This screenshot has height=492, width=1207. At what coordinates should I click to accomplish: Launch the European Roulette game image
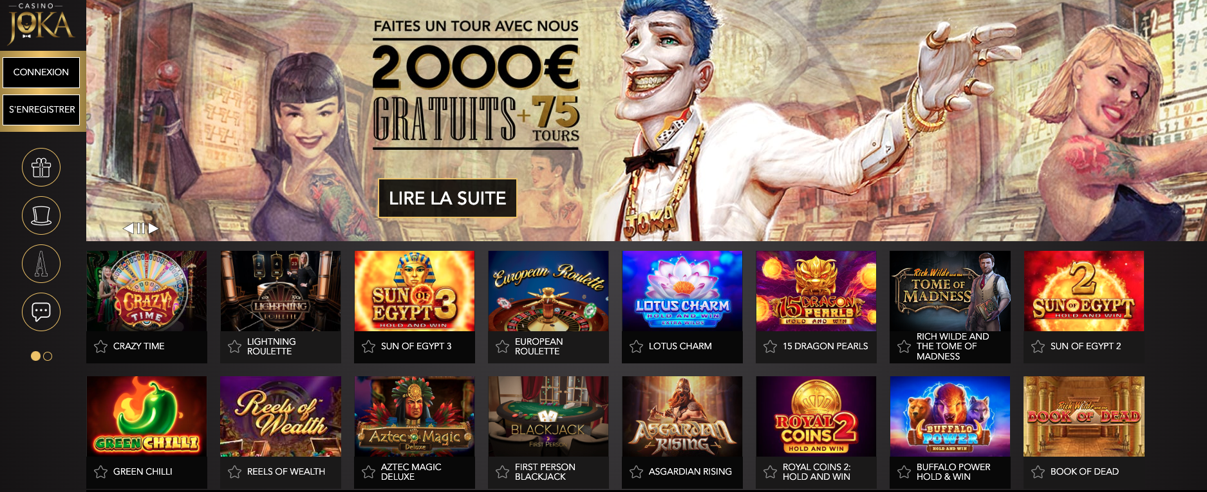click(x=548, y=291)
